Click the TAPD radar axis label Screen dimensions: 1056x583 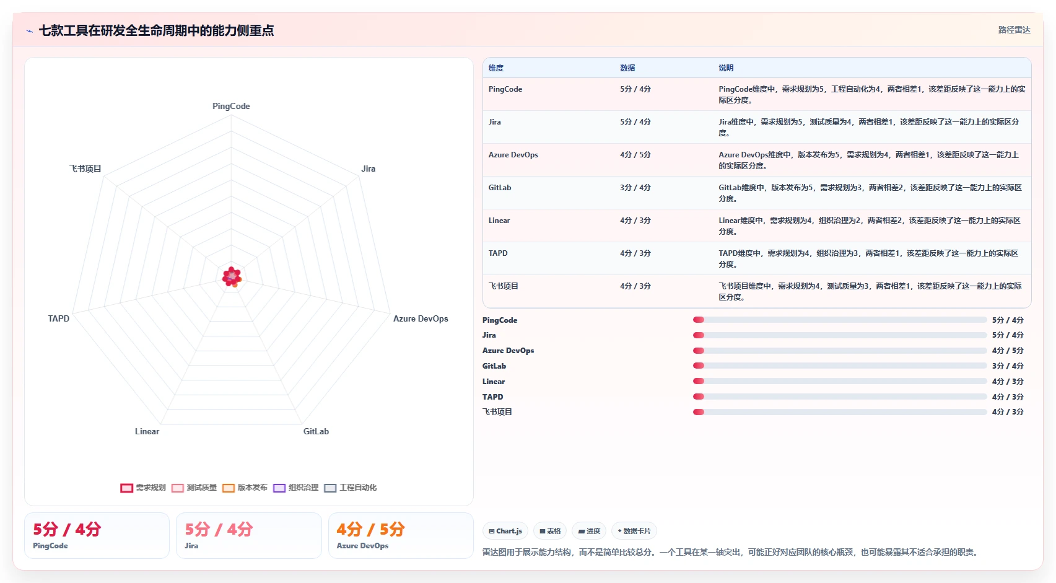pyautogui.click(x=59, y=318)
